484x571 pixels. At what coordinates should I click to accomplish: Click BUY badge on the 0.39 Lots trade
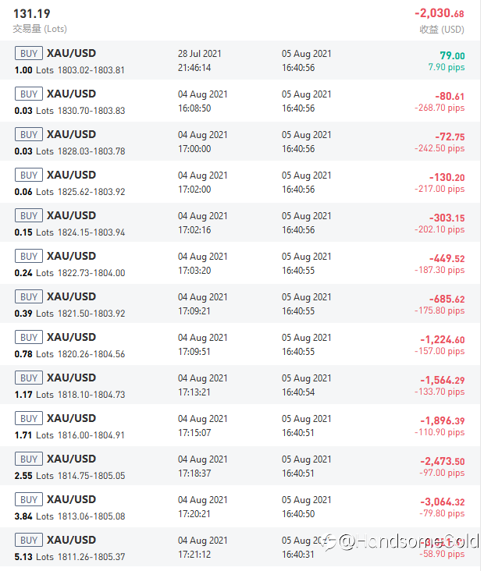coord(29,296)
